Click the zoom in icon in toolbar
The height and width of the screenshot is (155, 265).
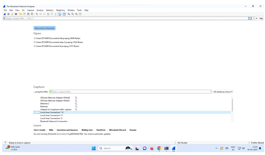[69, 14]
